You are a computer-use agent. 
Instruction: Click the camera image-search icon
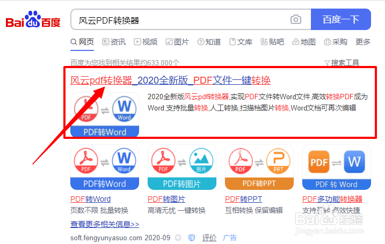pos(296,19)
